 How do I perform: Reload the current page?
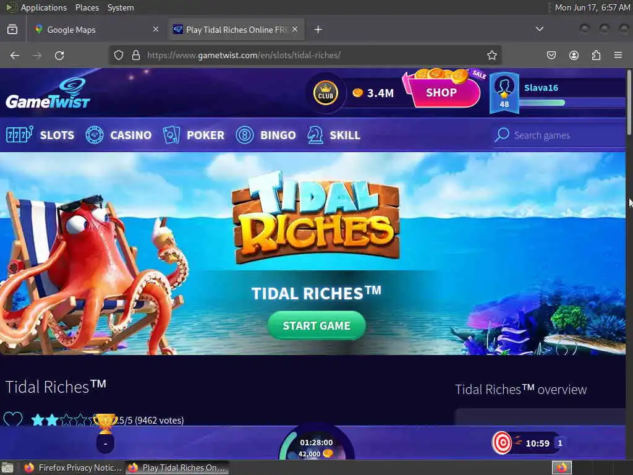click(x=59, y=55)
